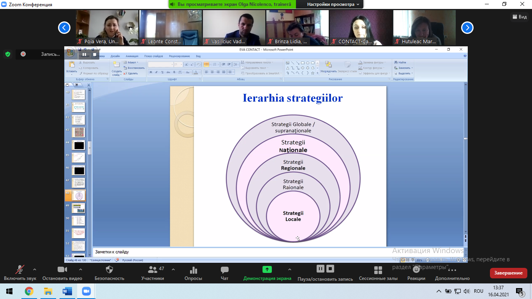This screenshot has width=532, height=299.
Task: Open the Participants panel
Action: click(x=152, y=270)
